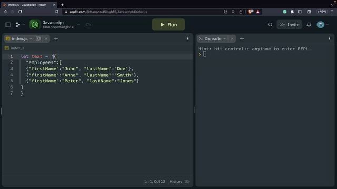Viewport: 337px width, 189px height.
Task: Expand the index.js tab chevron
Action: 31,39
